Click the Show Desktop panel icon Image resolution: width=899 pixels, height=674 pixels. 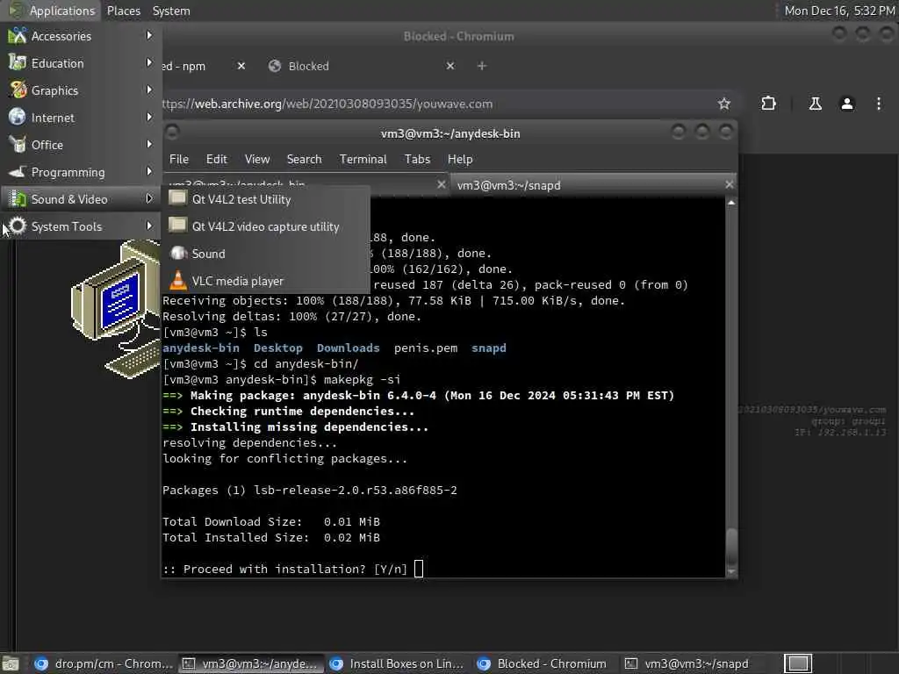(10, 663)
